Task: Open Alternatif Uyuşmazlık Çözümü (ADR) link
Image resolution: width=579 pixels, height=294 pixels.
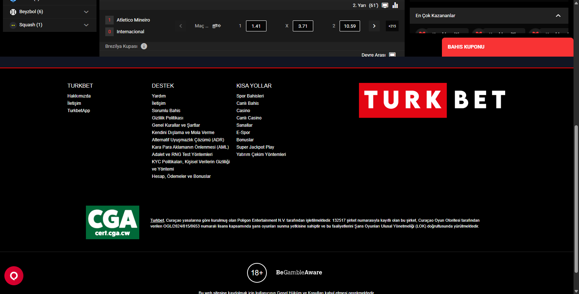Action: coord(188,140)
